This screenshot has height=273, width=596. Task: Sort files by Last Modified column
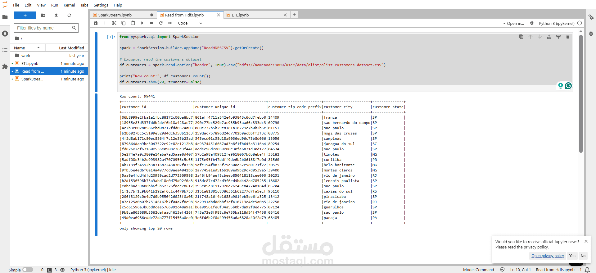click(x=66, y=48)
